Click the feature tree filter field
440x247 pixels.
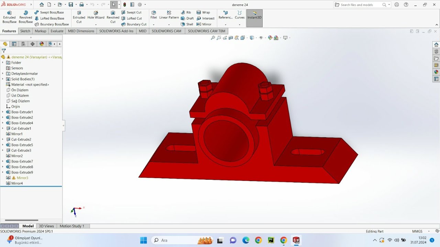click(x=31, y=51)
